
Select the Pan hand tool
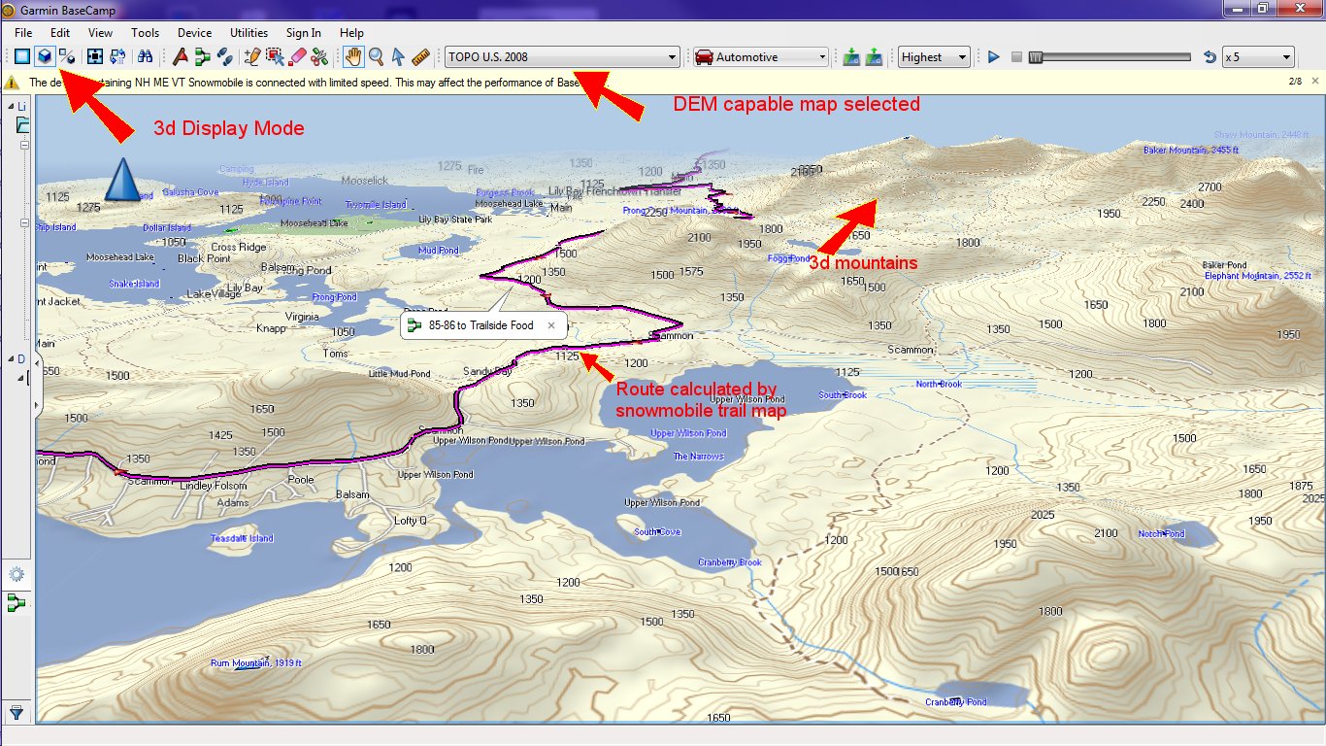(353, 56)
